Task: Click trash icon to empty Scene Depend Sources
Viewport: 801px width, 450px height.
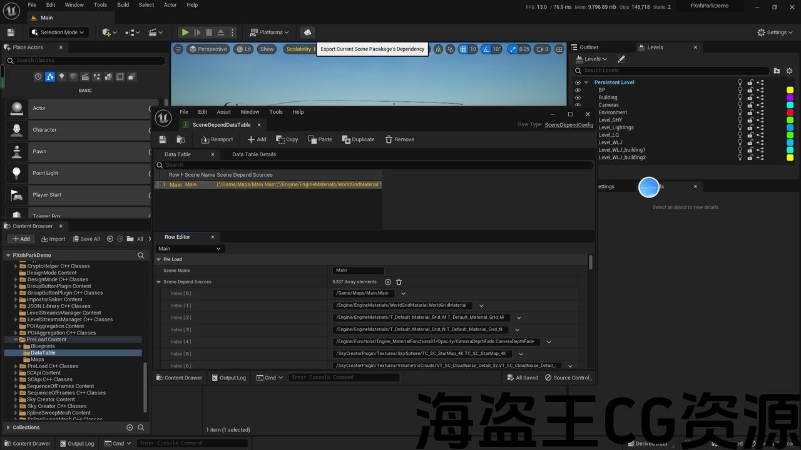Action: coord(399,282)
